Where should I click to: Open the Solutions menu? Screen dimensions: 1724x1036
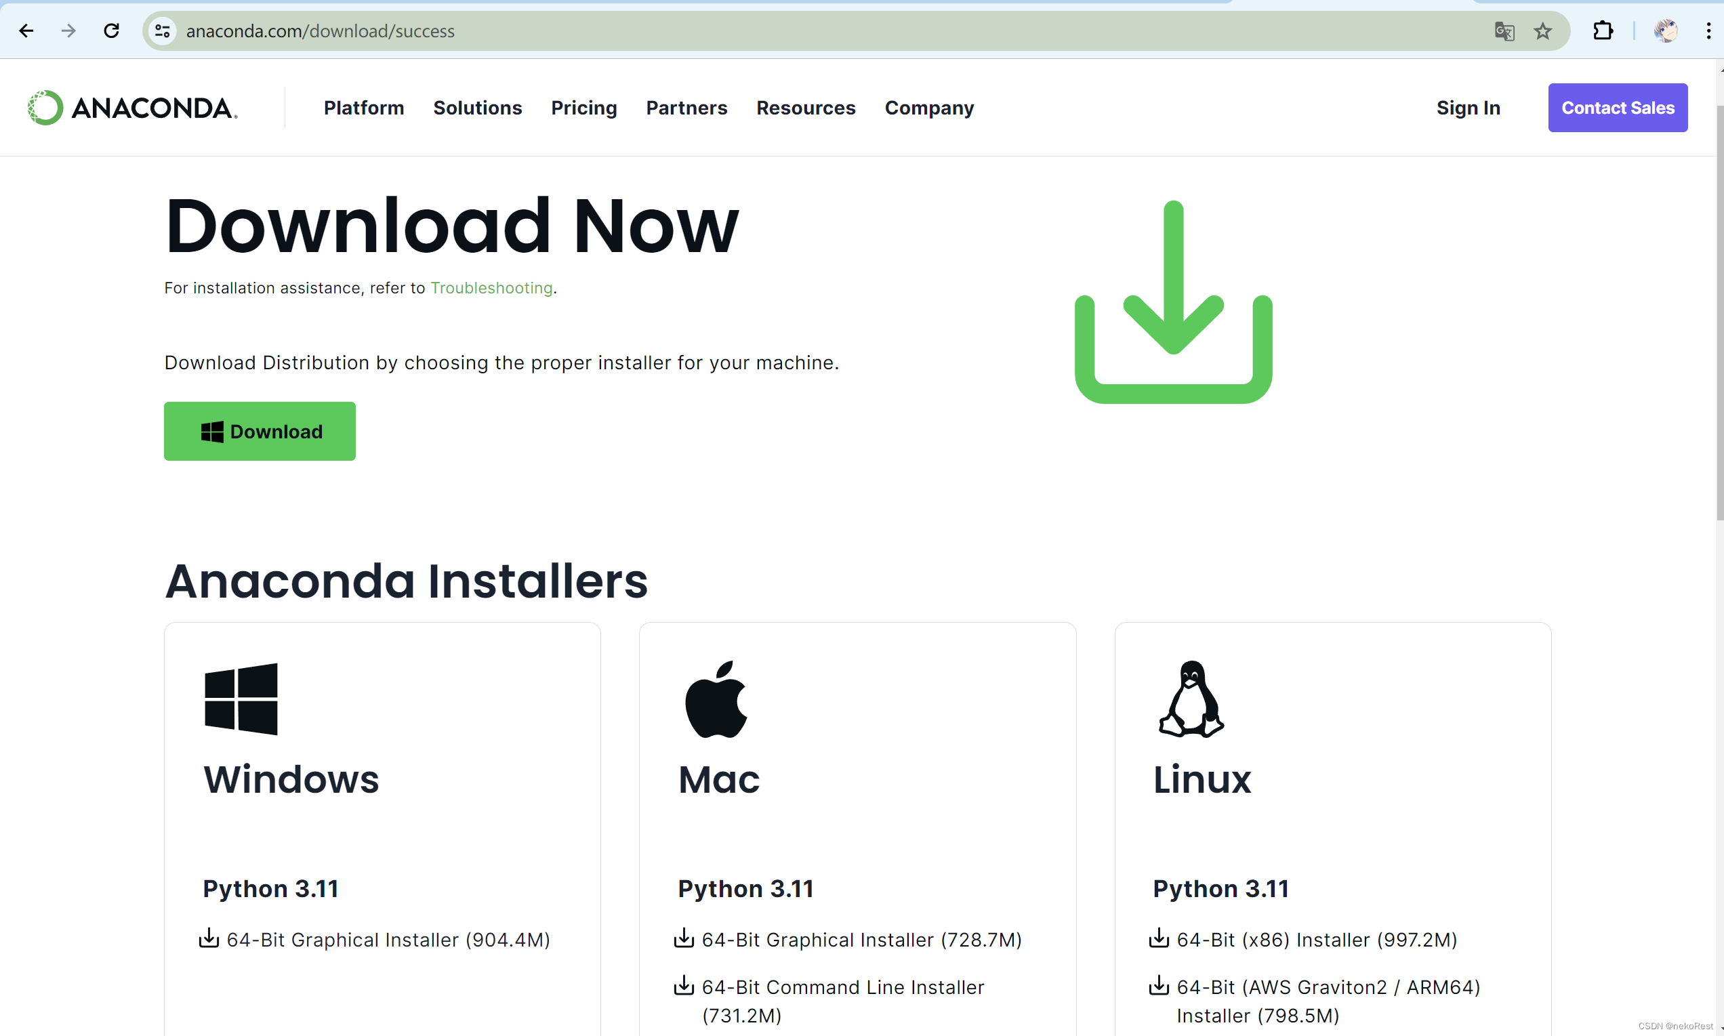[x=478, y=108]
